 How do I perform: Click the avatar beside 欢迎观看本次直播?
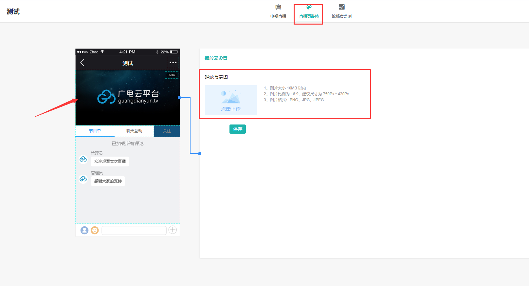83,159
